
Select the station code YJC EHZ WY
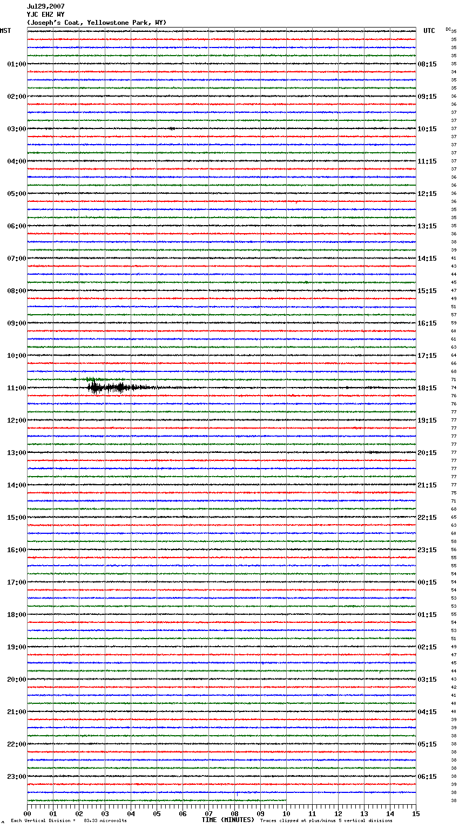pos(46,15)
